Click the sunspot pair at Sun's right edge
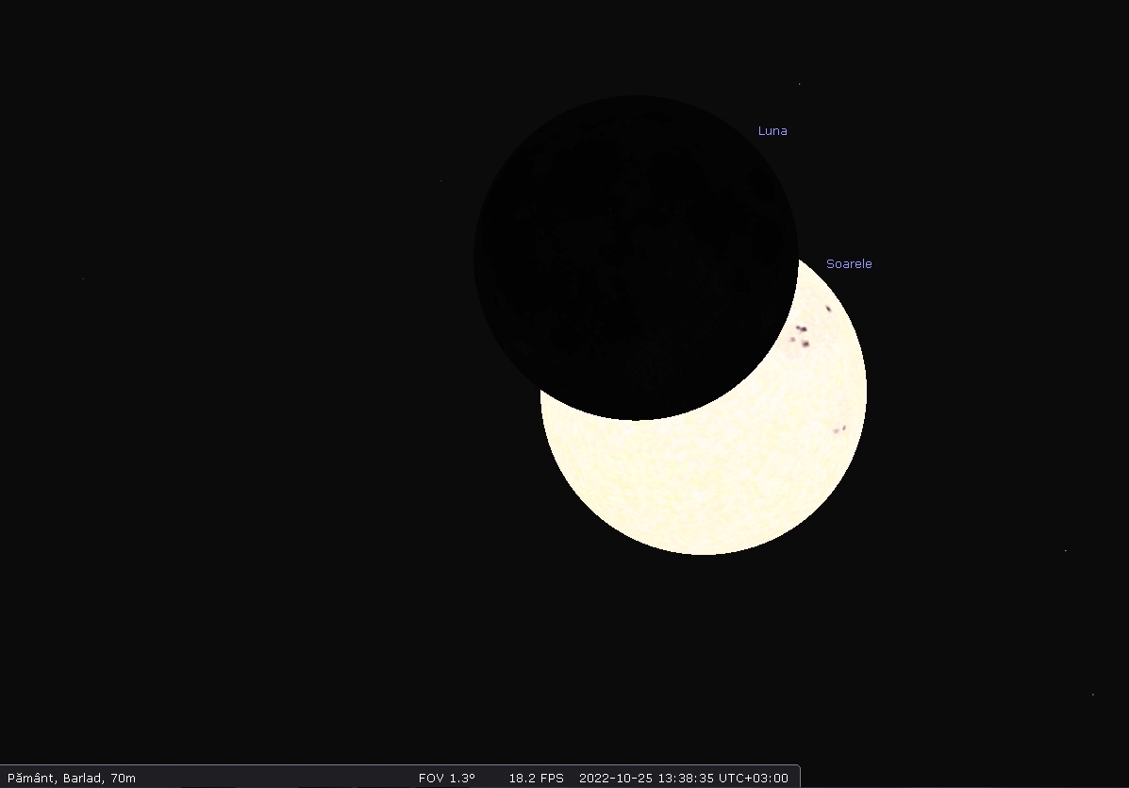1129x788 pixels. (x=839, y=429)
